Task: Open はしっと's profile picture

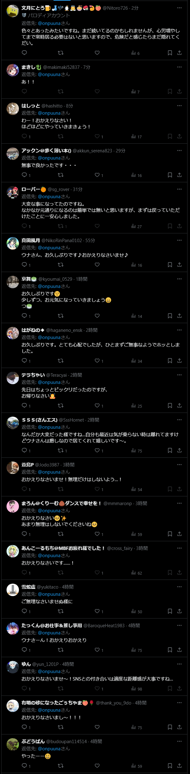Action: click(13, 109)
